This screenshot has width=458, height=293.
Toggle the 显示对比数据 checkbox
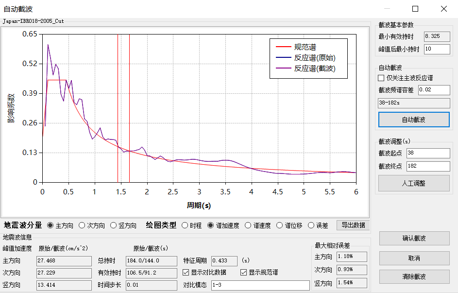click(x=187, y=272)
